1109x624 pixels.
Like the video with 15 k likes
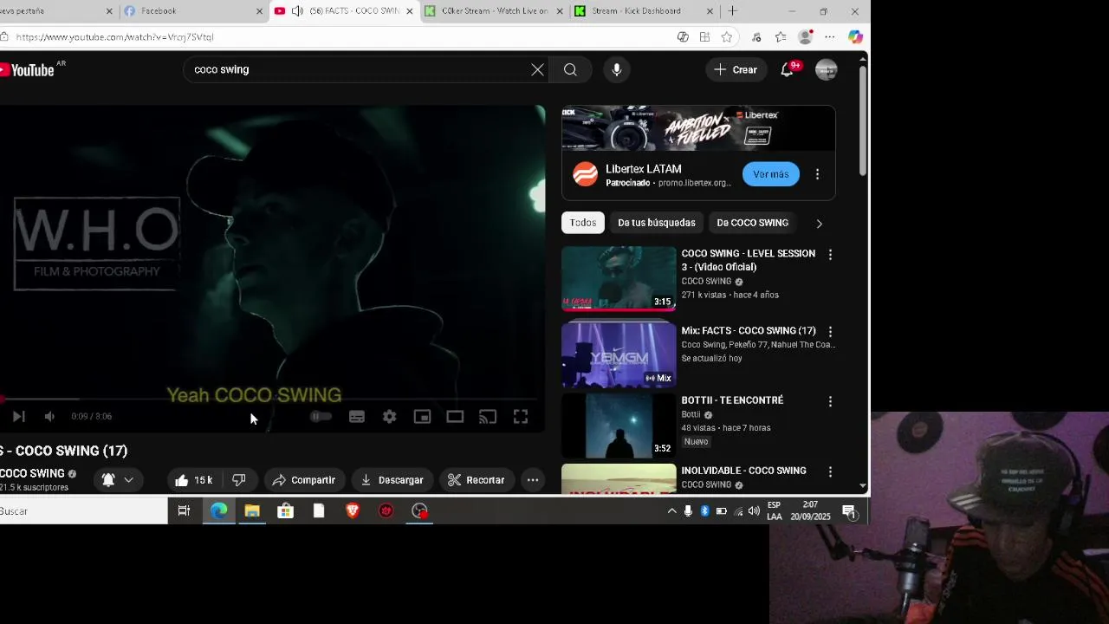193,480
